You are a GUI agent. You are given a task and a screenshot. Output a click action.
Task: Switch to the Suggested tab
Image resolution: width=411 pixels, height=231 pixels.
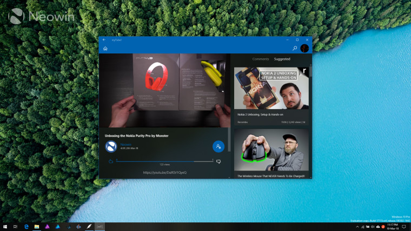[282, 59]
